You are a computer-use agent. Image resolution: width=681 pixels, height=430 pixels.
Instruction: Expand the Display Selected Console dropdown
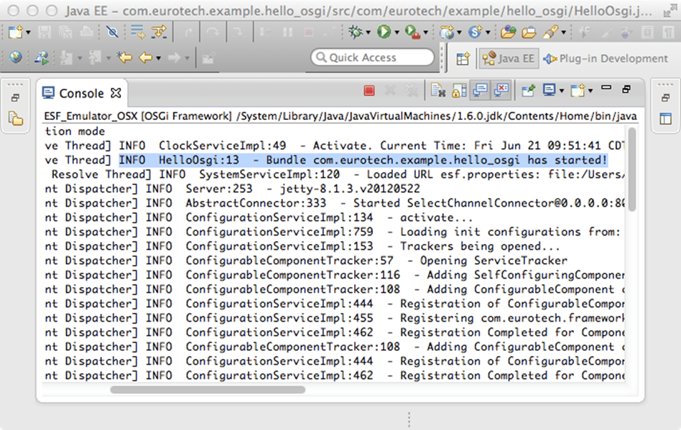(562, 91)
